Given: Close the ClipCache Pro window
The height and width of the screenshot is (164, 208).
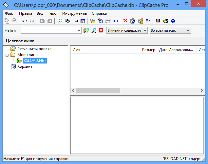Looking at the screenshot, I should (x=198, y=4).
